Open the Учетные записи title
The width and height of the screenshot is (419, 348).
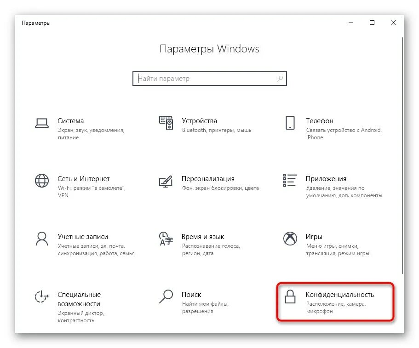click(x=83, y=237)
